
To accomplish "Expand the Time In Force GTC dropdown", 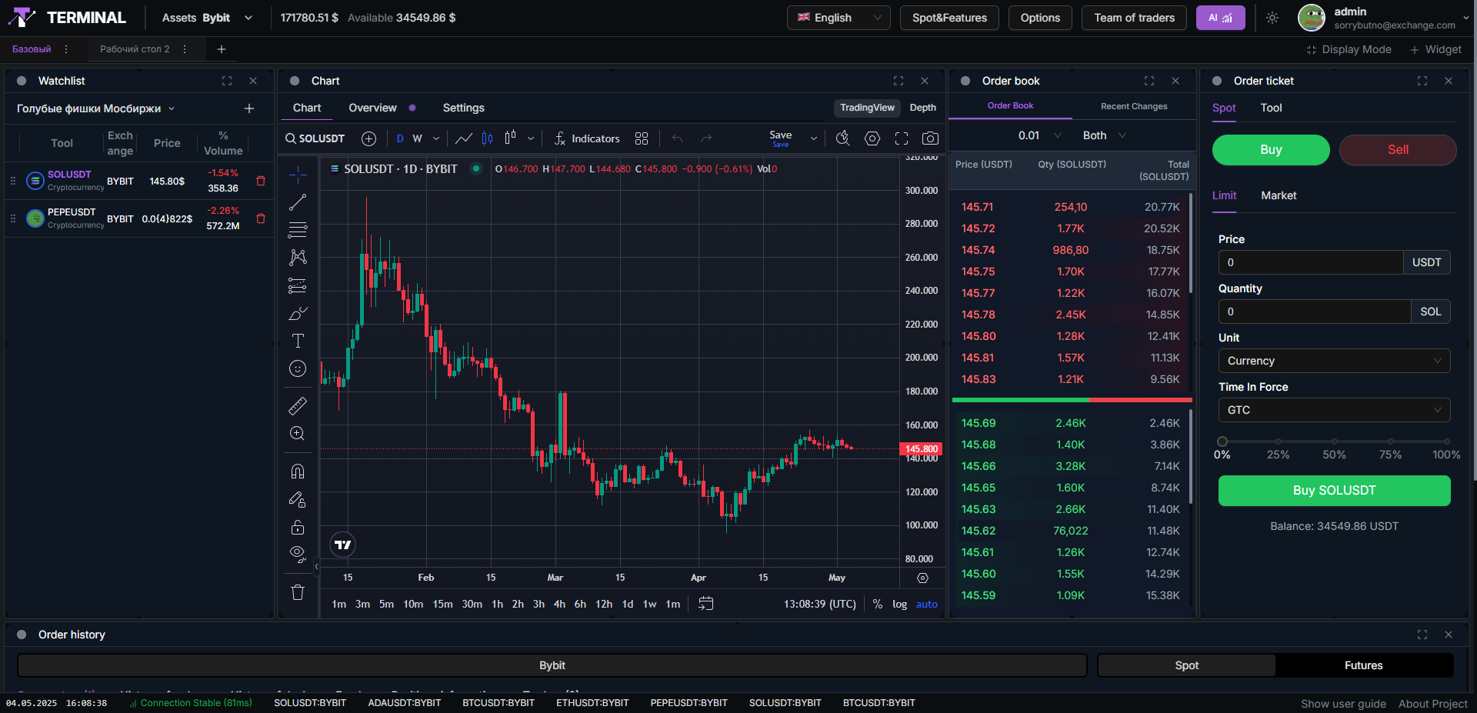I will [x=1334, y=410].
